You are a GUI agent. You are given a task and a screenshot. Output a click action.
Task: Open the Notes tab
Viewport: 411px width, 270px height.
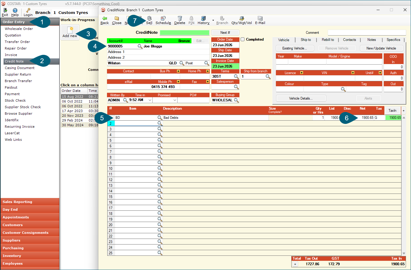click(372, 40)
